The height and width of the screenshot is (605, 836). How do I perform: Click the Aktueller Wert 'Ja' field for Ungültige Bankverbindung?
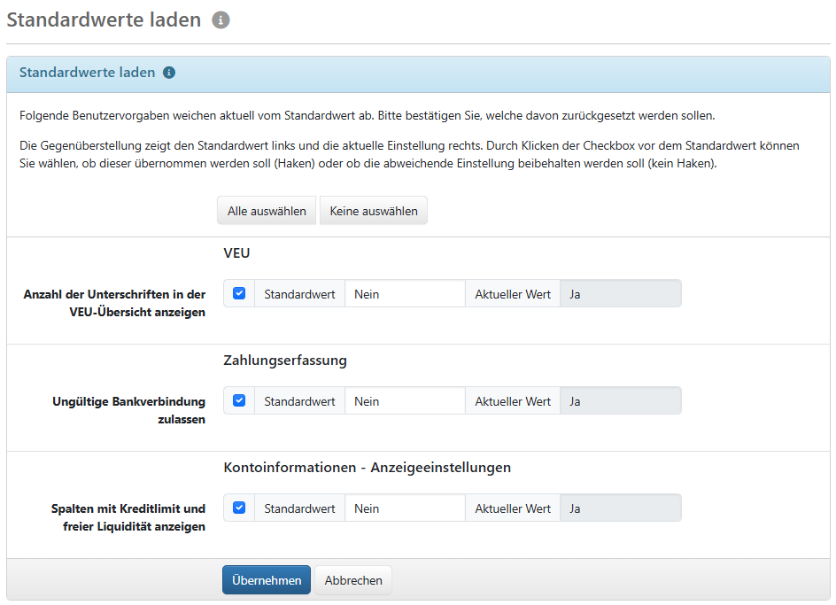click(x=621, y=401)
